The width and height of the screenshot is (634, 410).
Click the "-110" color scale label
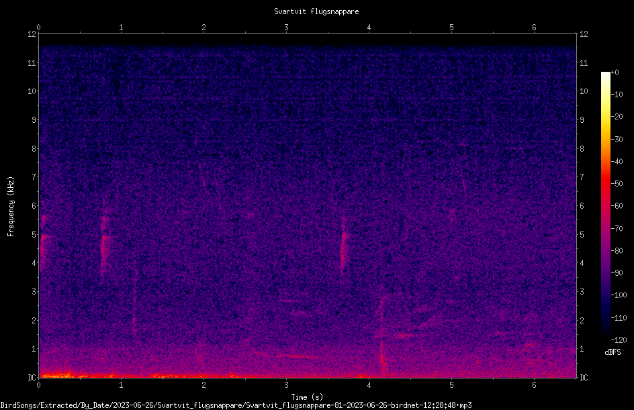coord(619,318)
